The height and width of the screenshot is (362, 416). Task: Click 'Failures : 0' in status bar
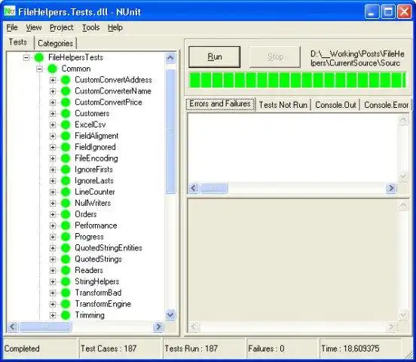coord(266,348)
